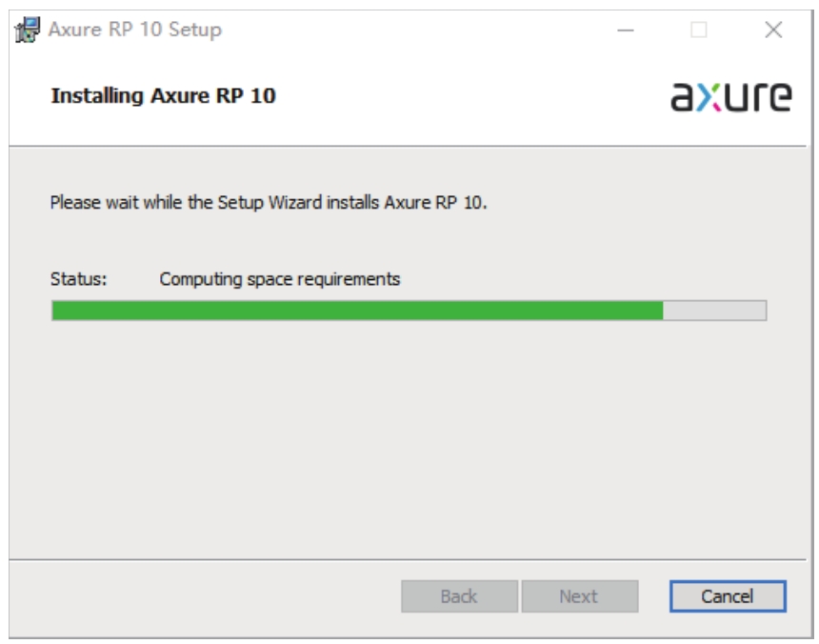The width and height of the screenshot is (819, 644).
Task: Click the final "e" in the axure logo
Action: click(779, 97)
